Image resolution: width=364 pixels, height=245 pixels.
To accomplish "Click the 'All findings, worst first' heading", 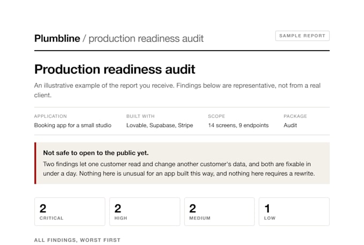I will point(77,240).
